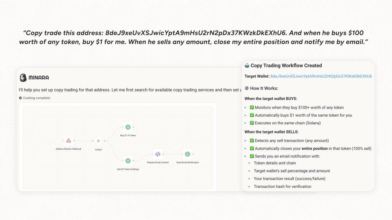Toggle the checkmark beside "Executes on the same chain"
Image resolution: width=392 pixels, height=220 pixels.
[x=252, y=123]
